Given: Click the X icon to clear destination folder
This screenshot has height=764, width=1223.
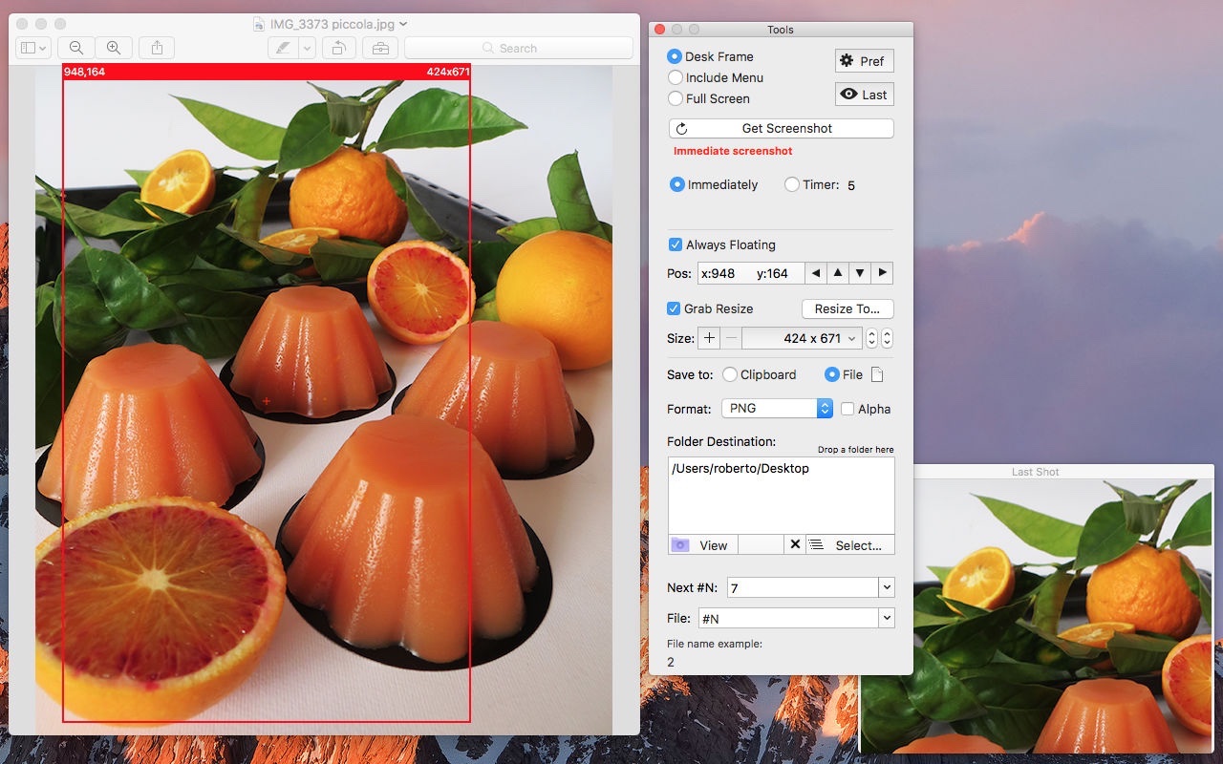Looking at the screenshot, I should click(794, 545).
